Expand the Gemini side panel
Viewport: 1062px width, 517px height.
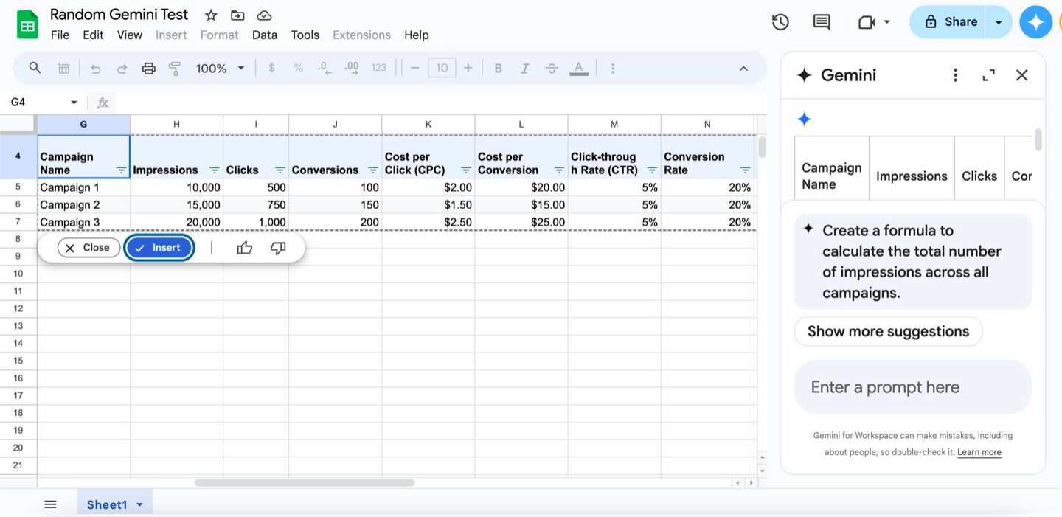988,75
